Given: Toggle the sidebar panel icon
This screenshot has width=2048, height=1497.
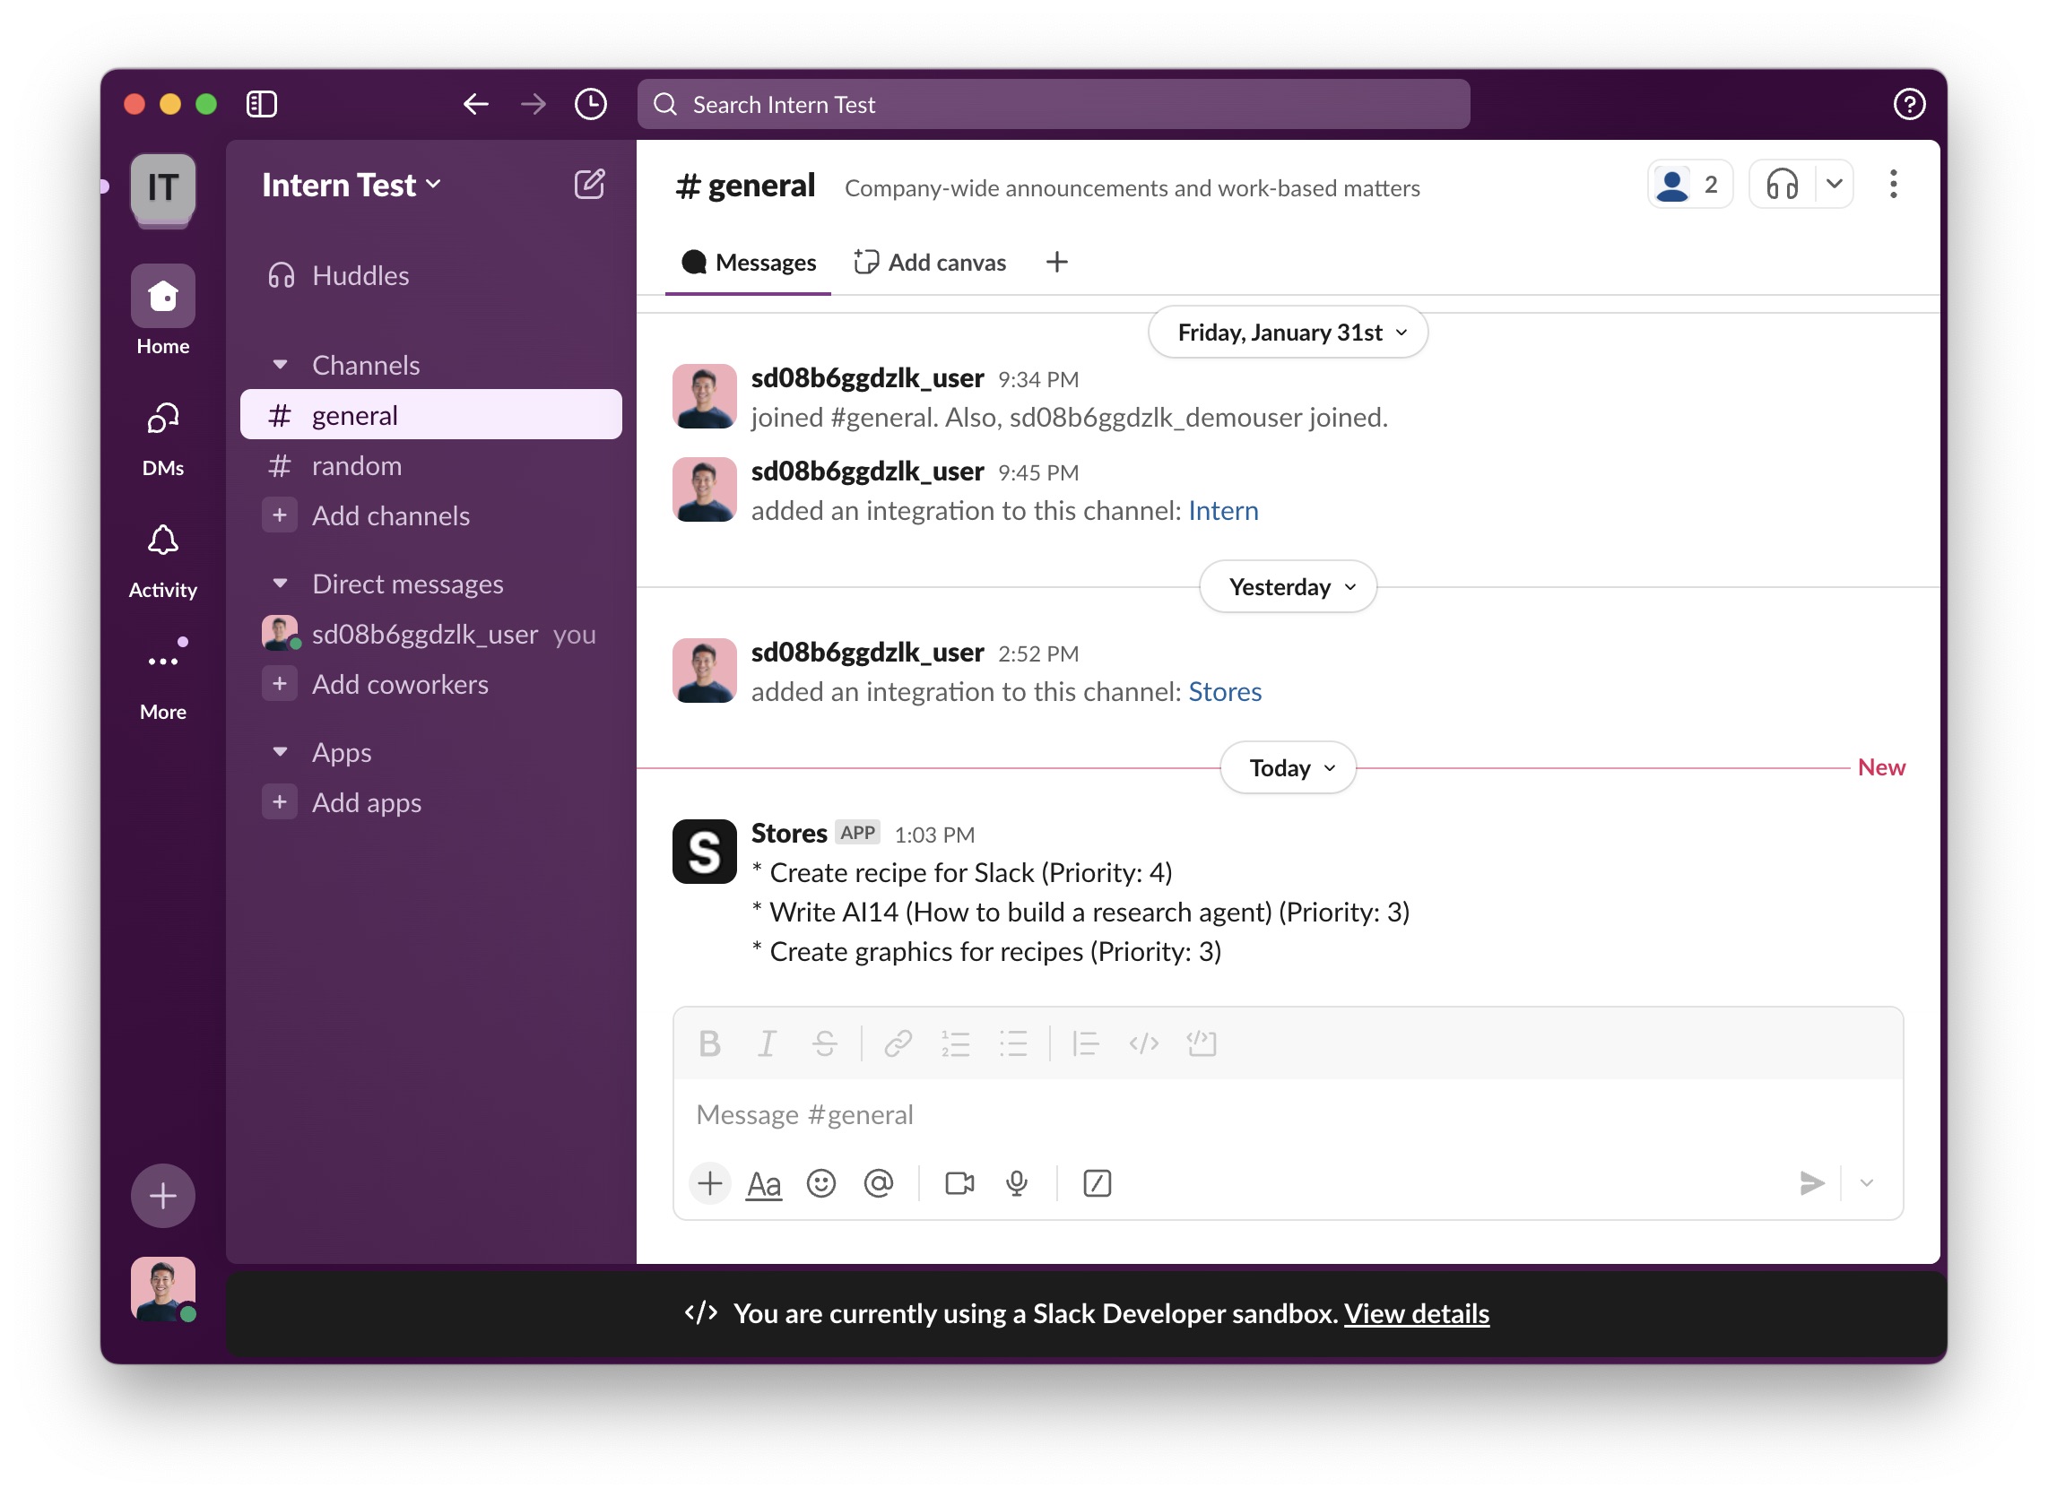Looking at the screenshot, I should click(261, 104).
